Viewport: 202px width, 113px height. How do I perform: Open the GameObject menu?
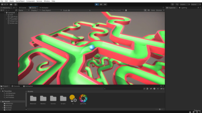click(20, 1)
